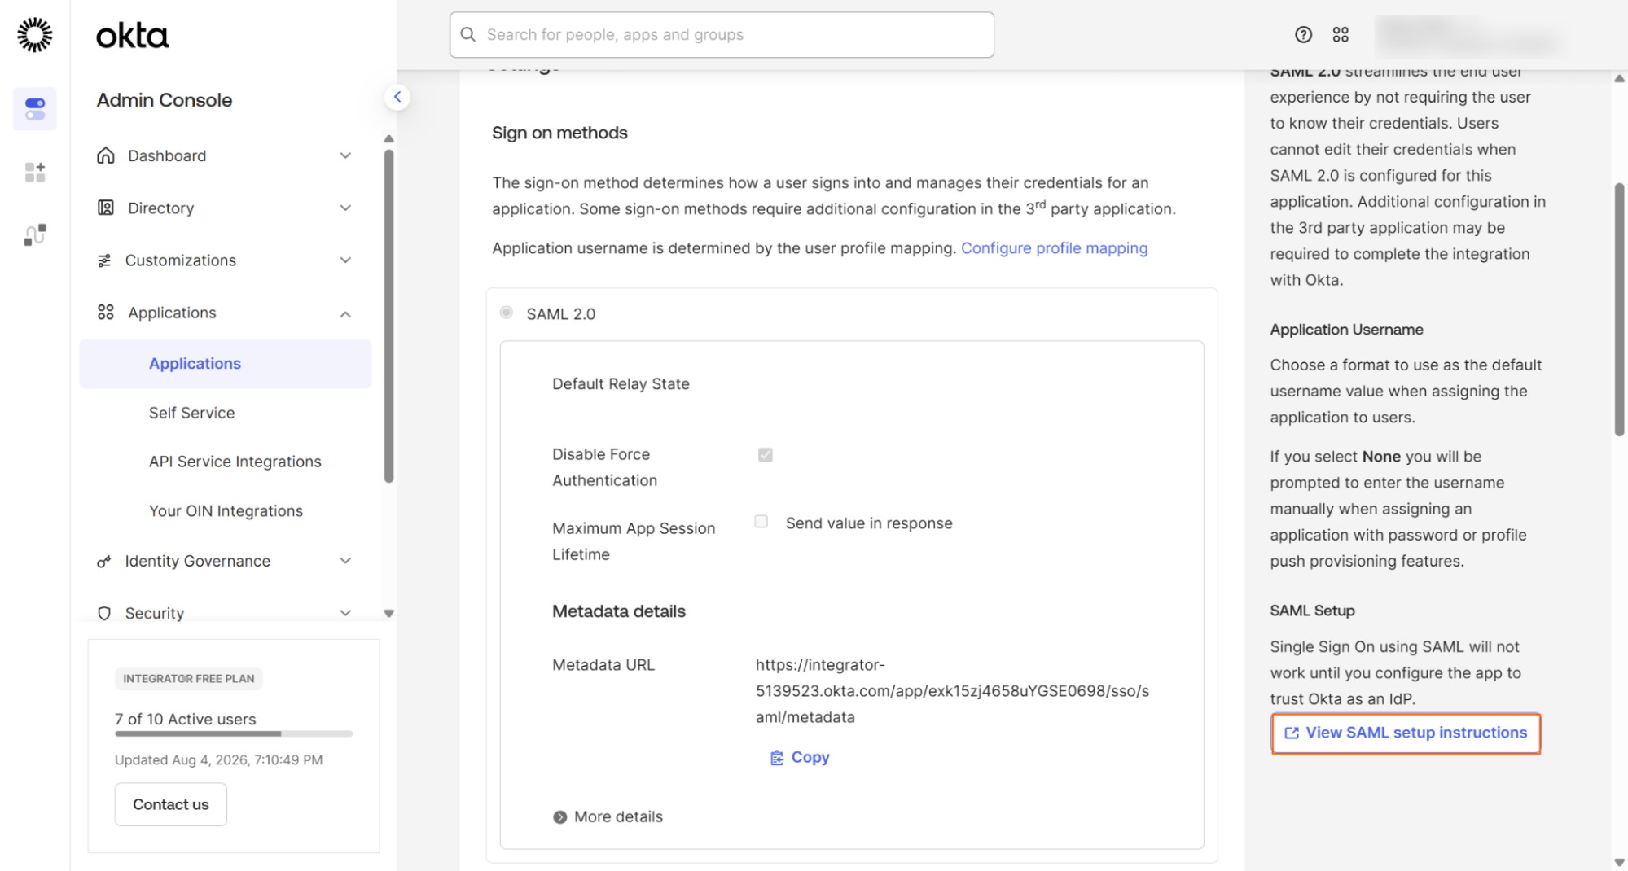Click the Dashboard home icon
The image size is (1628, 871).
[x=106, y=155]
